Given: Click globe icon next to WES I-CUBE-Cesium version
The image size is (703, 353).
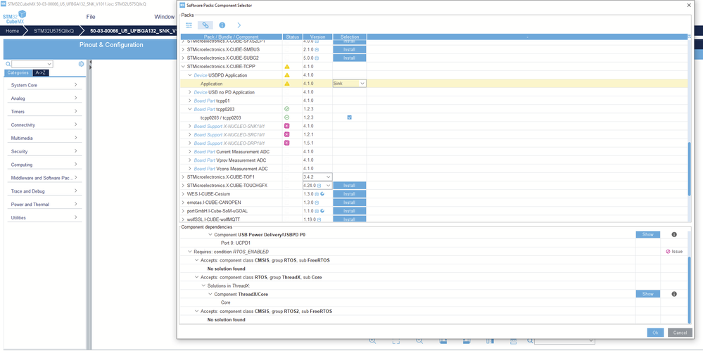Looking at the screenshot, I should (x=323, y=194).
